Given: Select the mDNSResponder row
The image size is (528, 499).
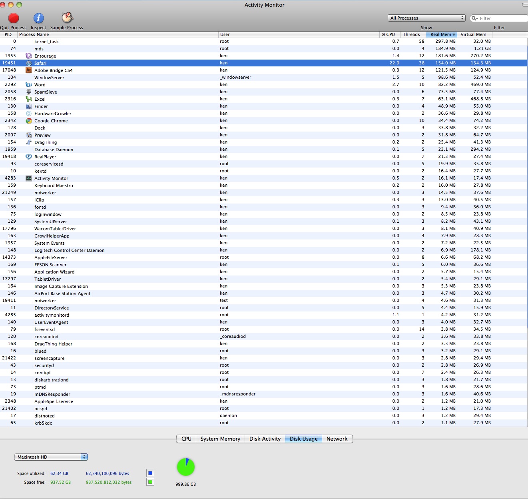Looking at the screenshot, I should click(264, 394).
